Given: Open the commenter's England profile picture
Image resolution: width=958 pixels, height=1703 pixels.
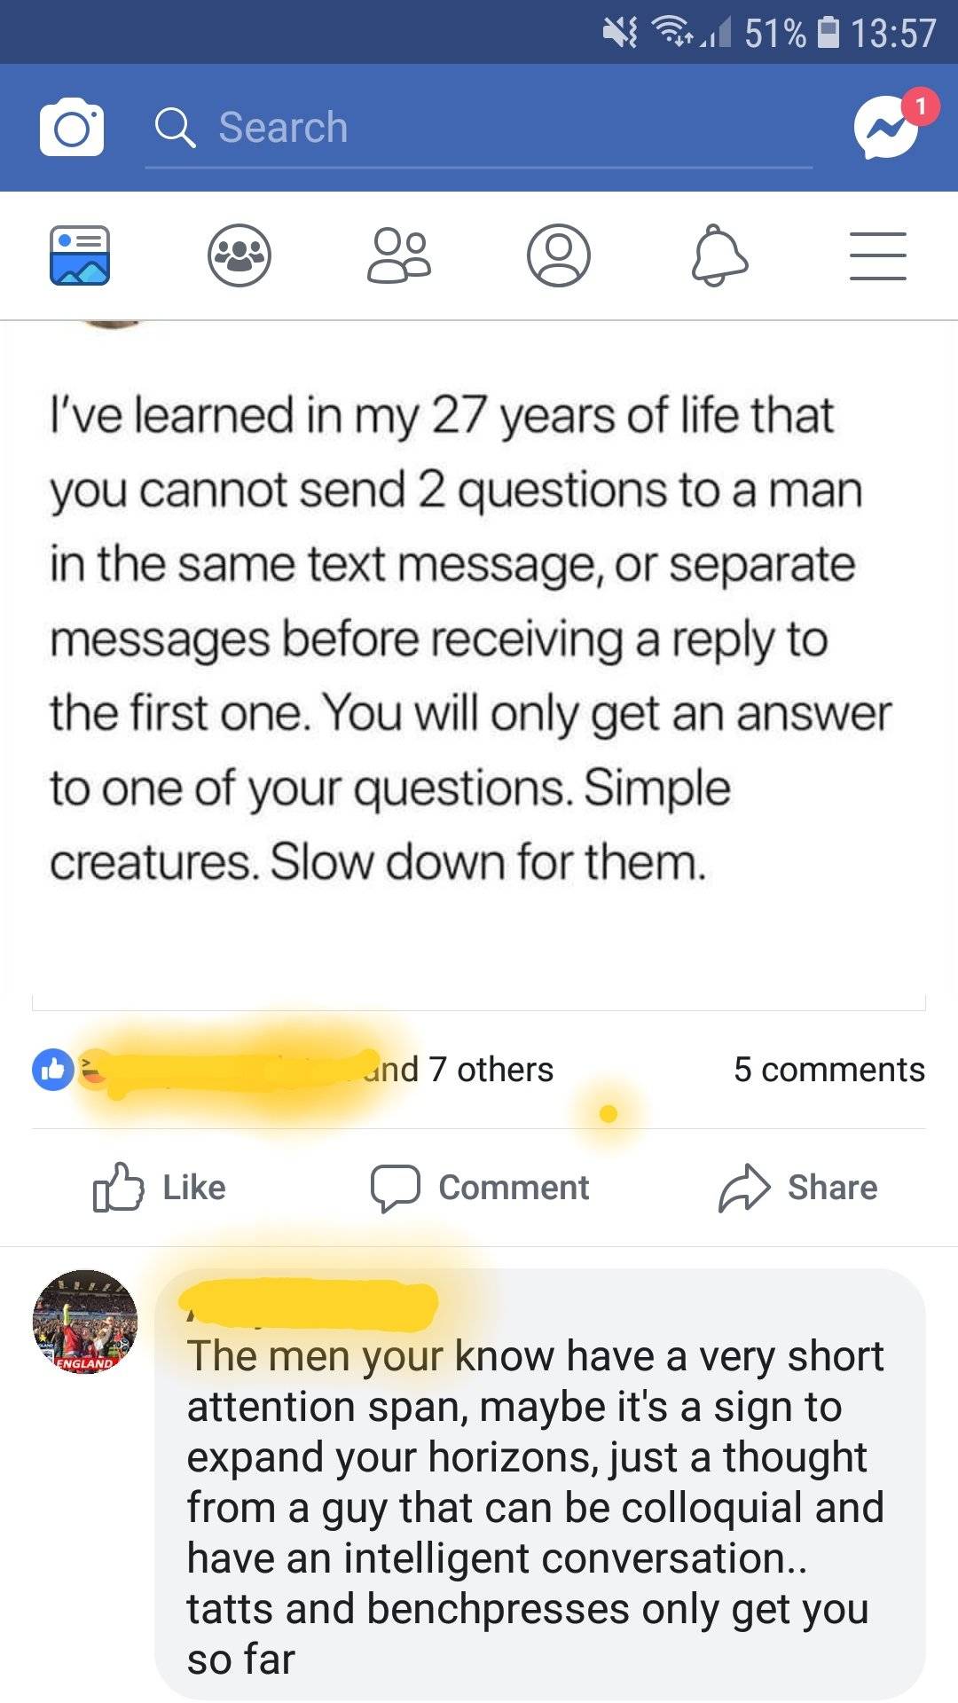Looking at the screenshot, I should (x=85, y=1322).
